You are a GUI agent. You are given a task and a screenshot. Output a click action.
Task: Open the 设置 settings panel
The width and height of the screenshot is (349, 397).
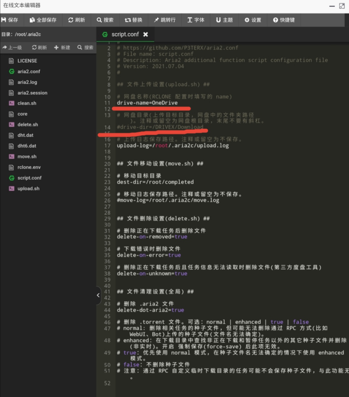tap(253, 20)
